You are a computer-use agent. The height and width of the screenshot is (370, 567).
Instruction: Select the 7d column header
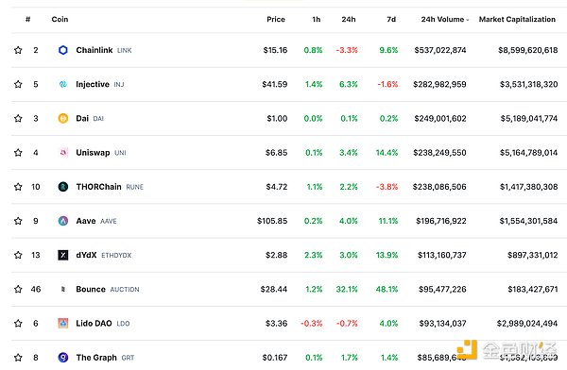point(391,19)
